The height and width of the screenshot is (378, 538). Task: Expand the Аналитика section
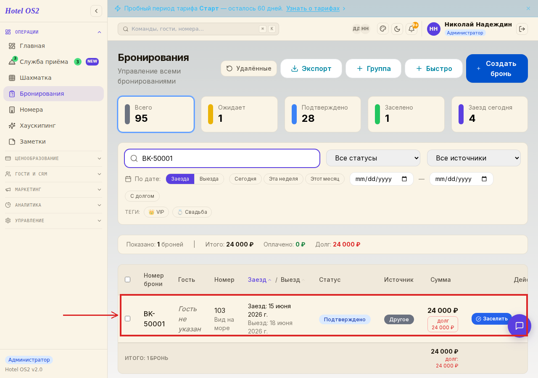[x=53, y=205]
